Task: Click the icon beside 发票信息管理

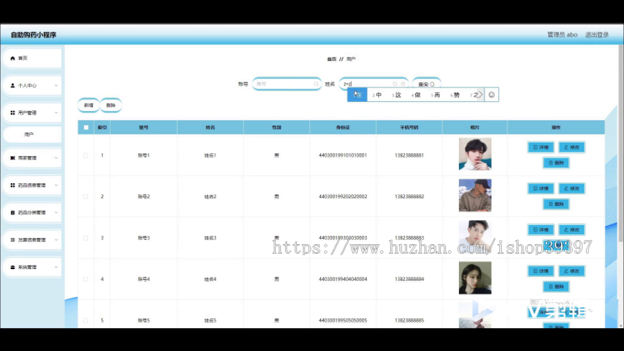Action: pos(12,240)
